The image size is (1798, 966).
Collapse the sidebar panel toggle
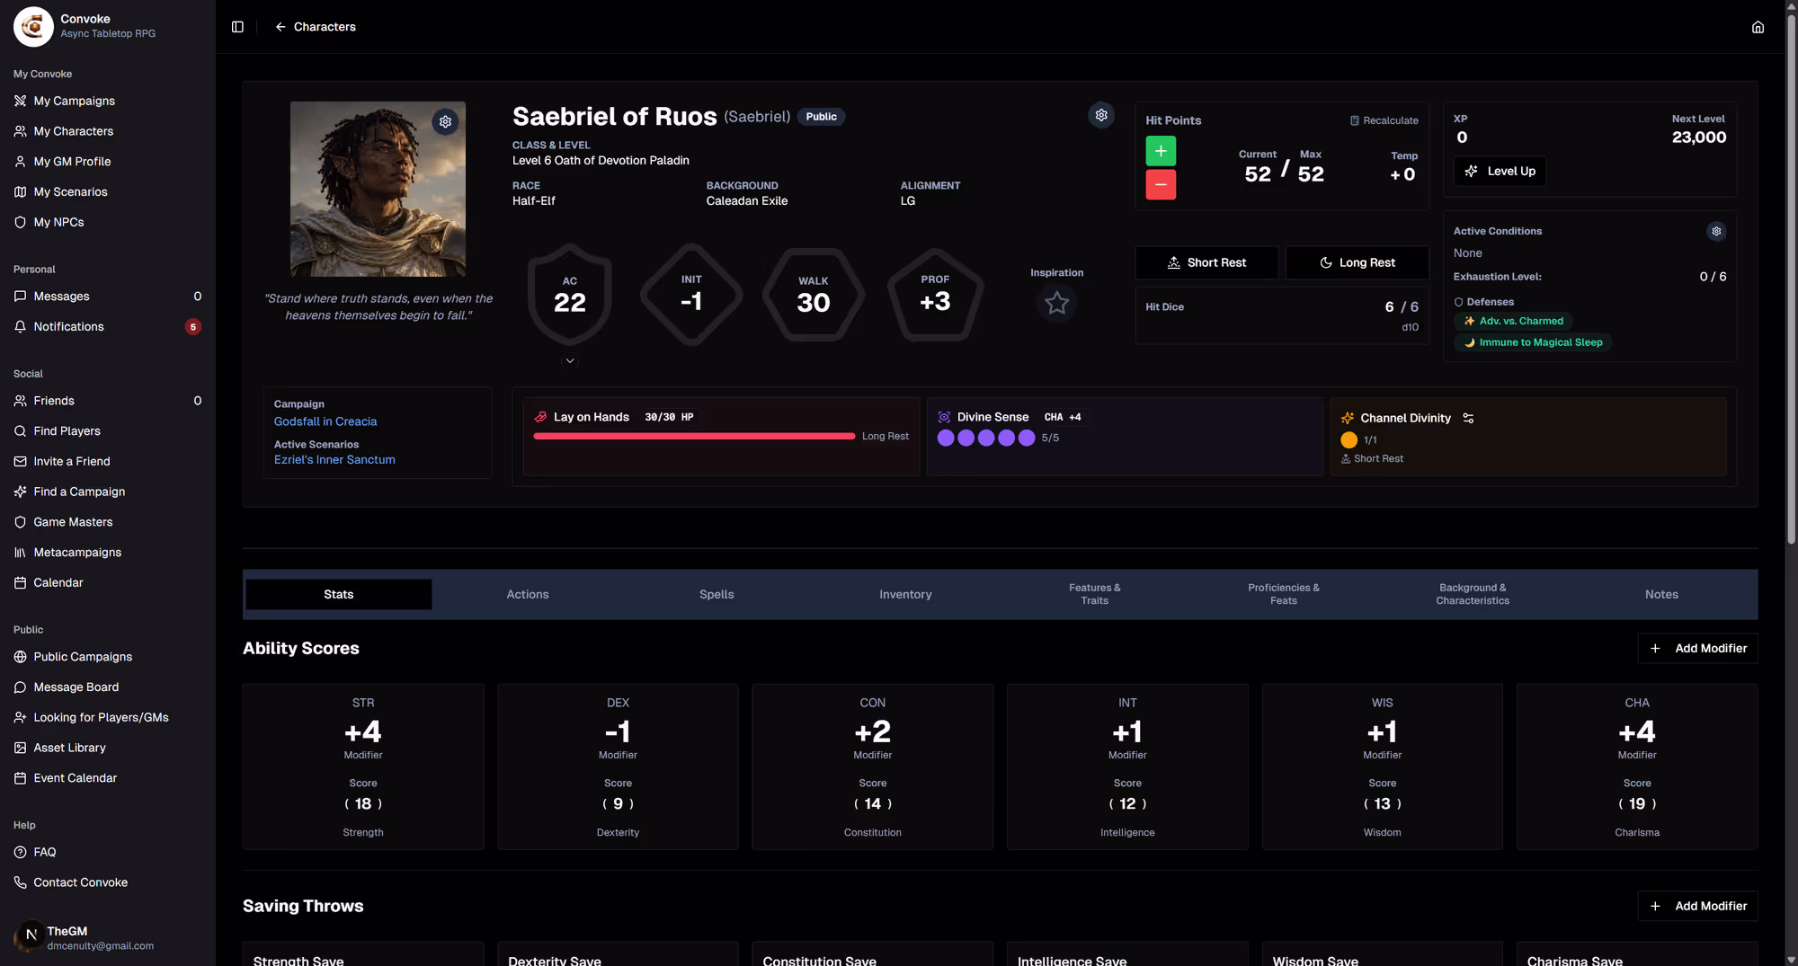point(237,27)
